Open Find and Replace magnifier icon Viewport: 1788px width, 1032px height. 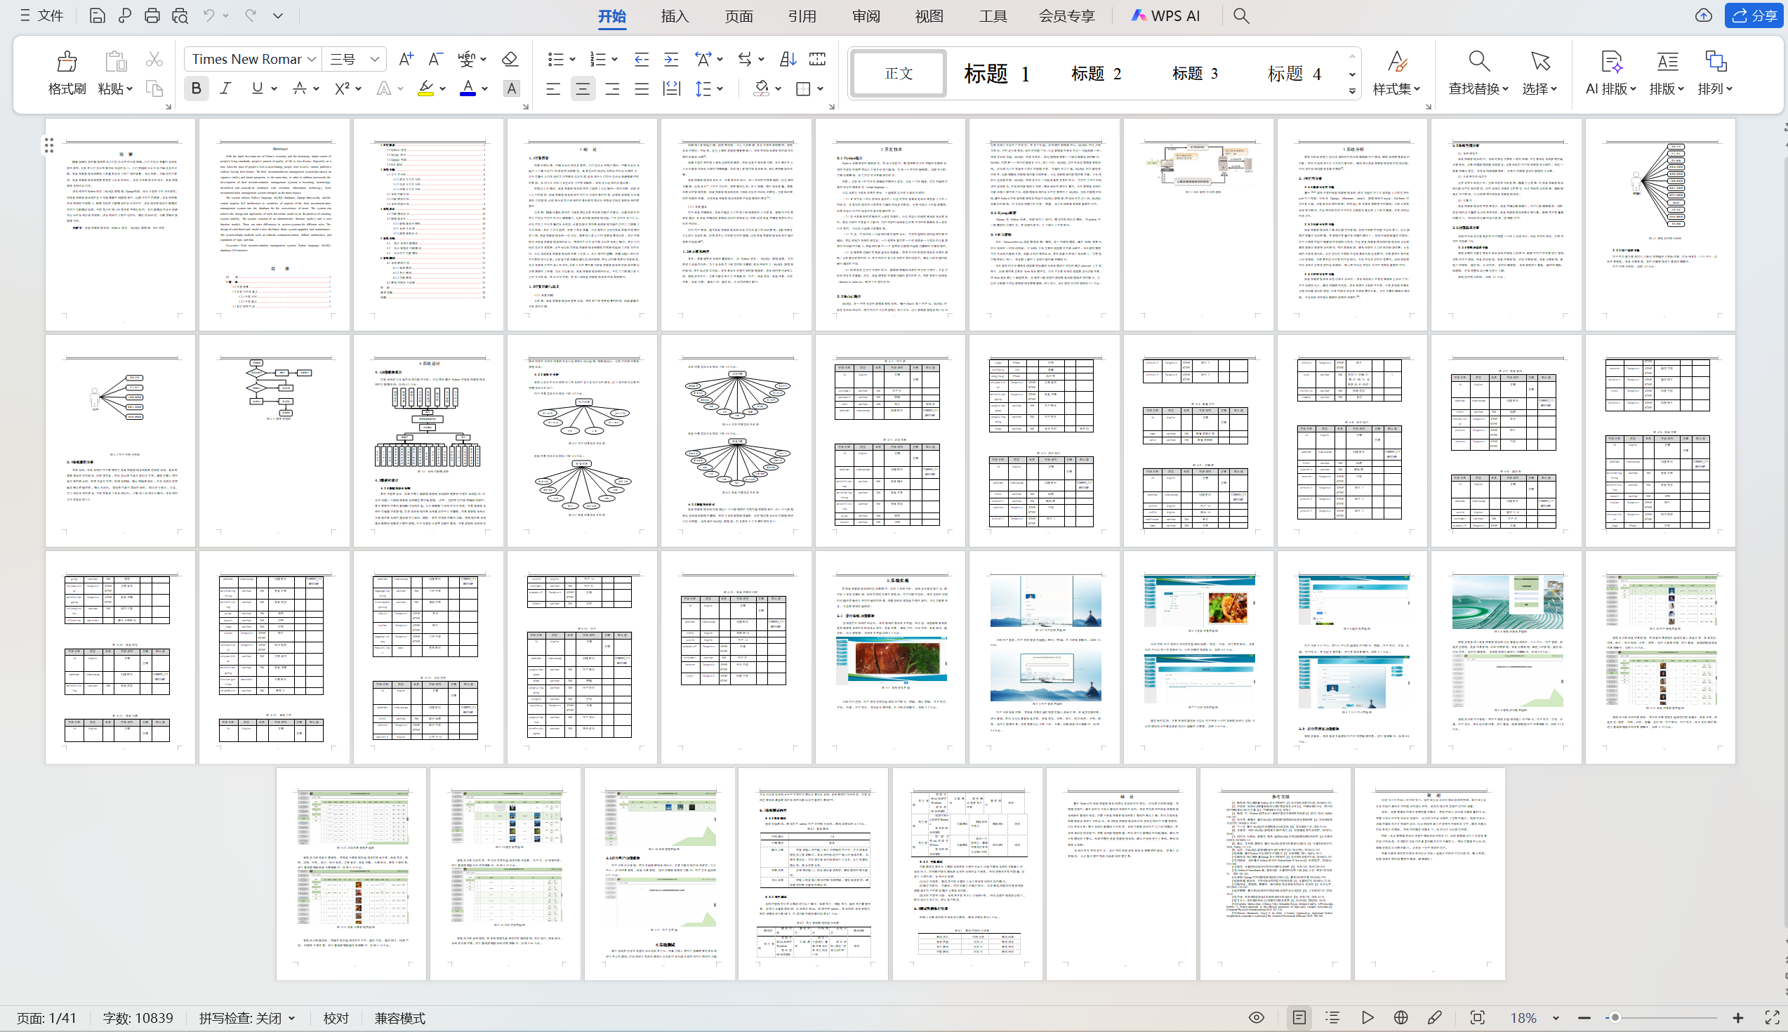(x=1478, y=62)
